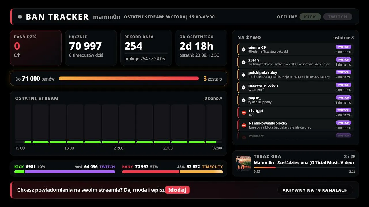369x207 pixels.
Task: Click the stopwatch icon beside masywny_pyton
Action: point(244,87)
